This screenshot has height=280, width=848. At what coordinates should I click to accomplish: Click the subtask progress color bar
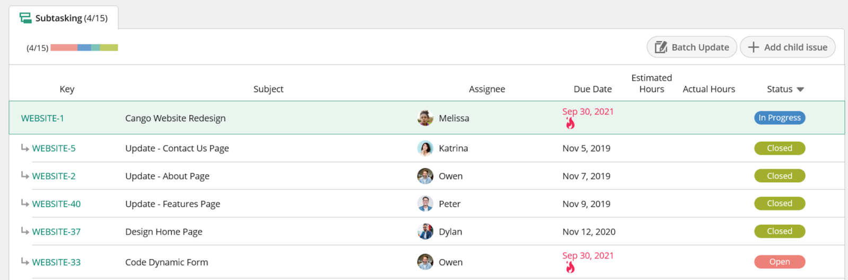pos(84,48)
